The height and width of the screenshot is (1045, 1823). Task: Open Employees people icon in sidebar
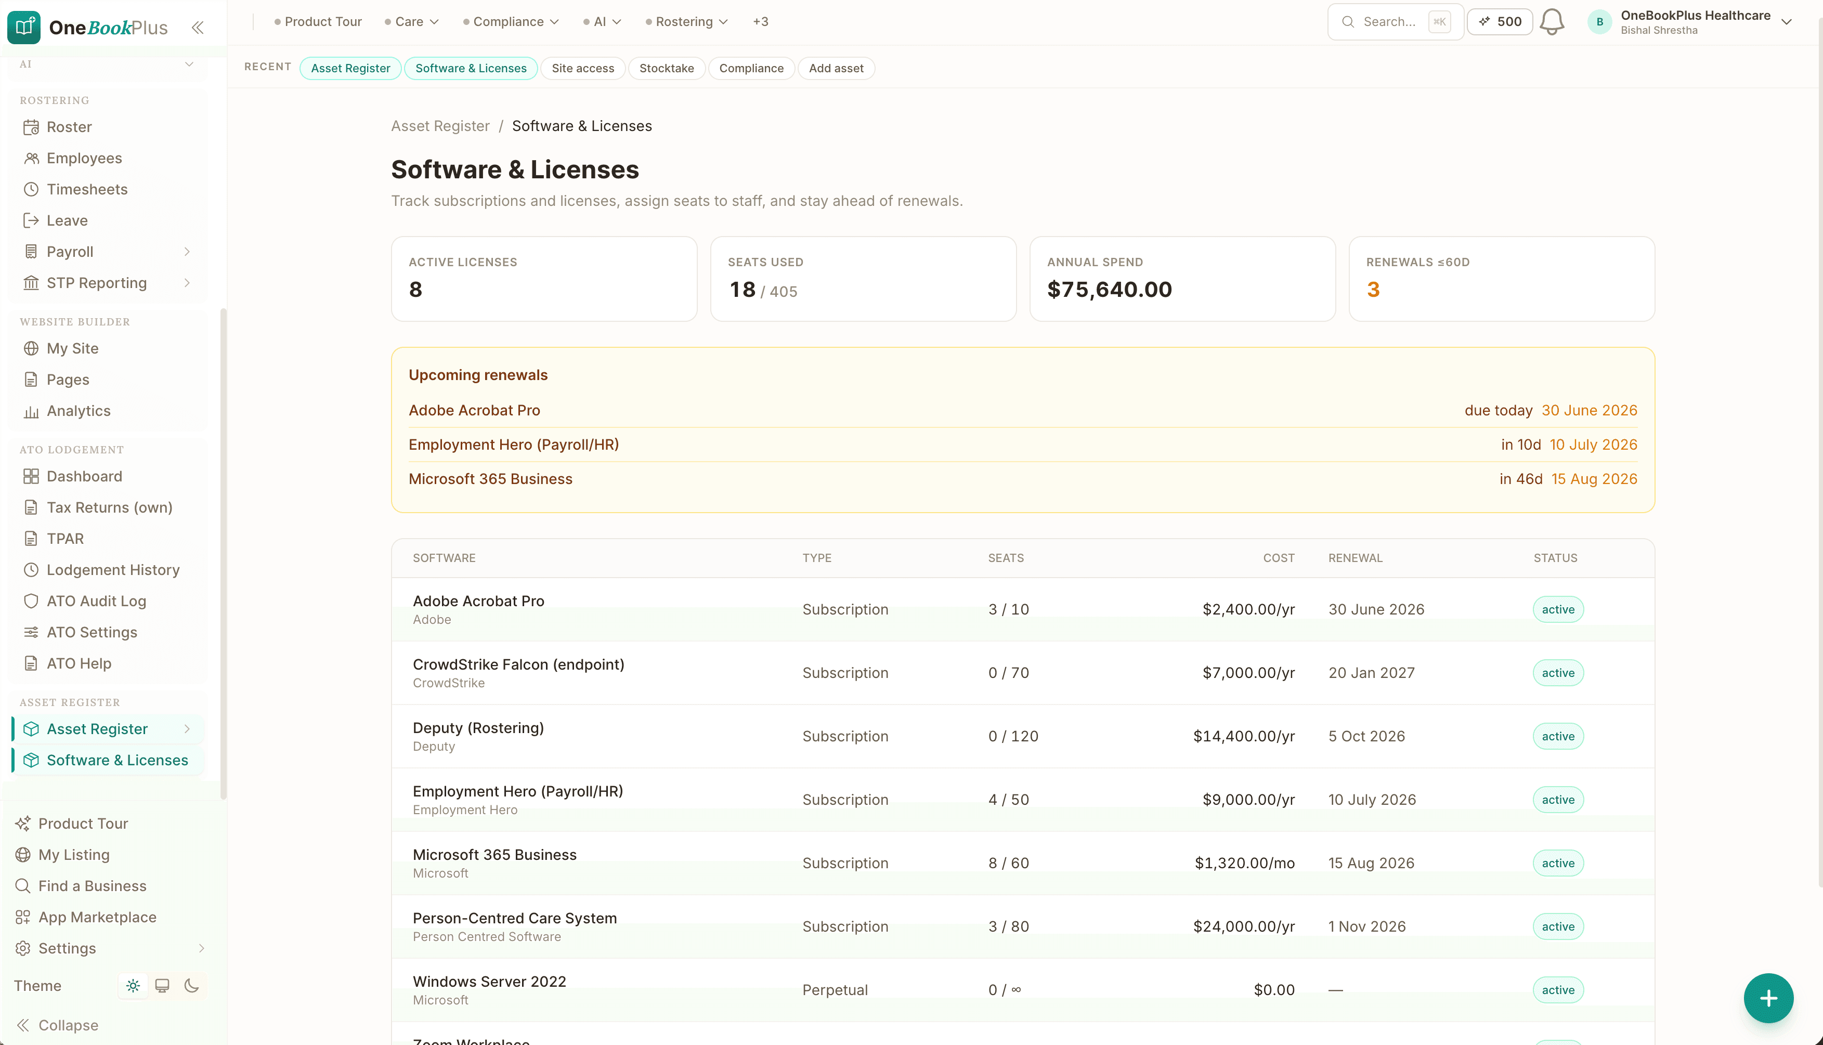coord(31,158)
